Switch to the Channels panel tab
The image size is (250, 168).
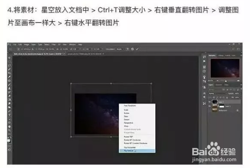[x=219, y=85]
